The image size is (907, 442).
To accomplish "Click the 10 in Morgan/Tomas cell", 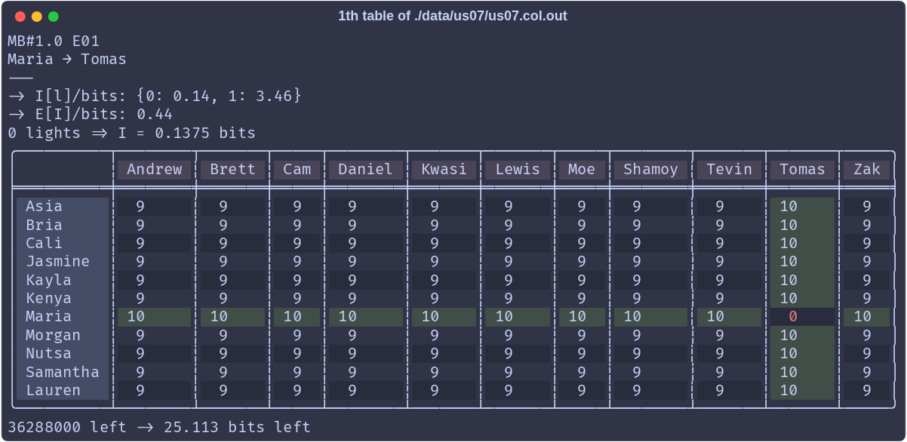I will 789,335.
